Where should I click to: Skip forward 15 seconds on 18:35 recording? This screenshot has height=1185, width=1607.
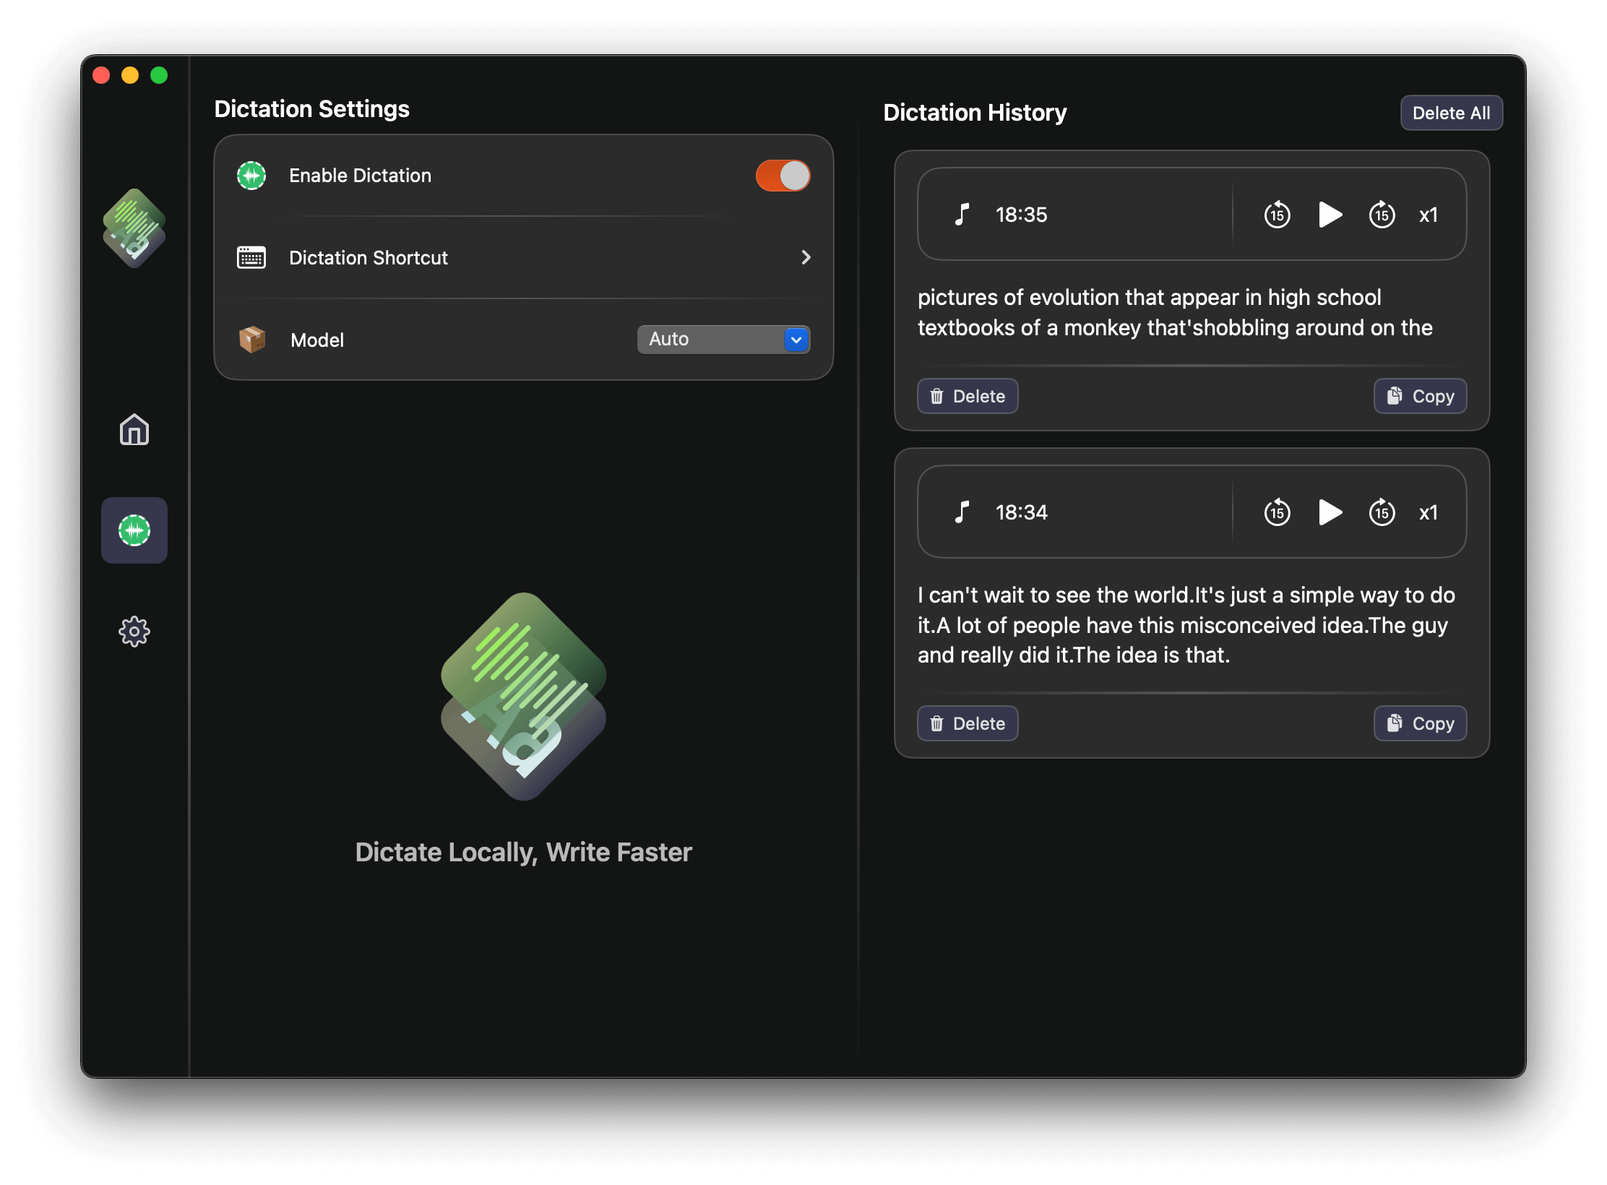tap(1382, 215)
